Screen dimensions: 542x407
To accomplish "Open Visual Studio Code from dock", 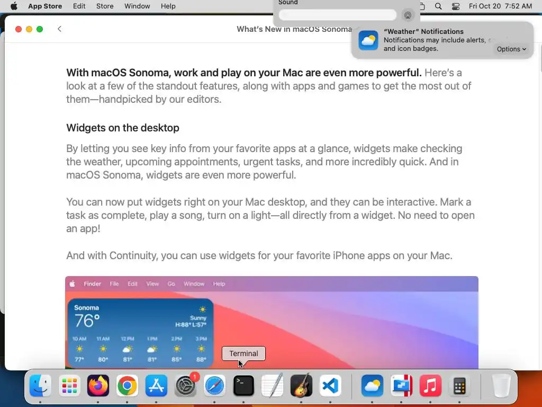I will (x=330, y=386).
